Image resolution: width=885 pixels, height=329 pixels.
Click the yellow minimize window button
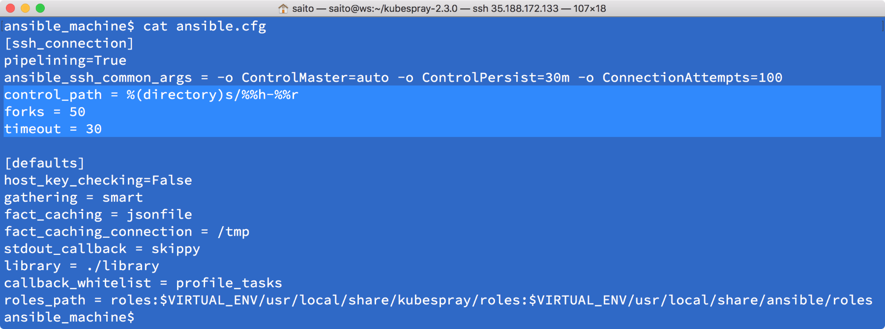click(x=25, y=8)
